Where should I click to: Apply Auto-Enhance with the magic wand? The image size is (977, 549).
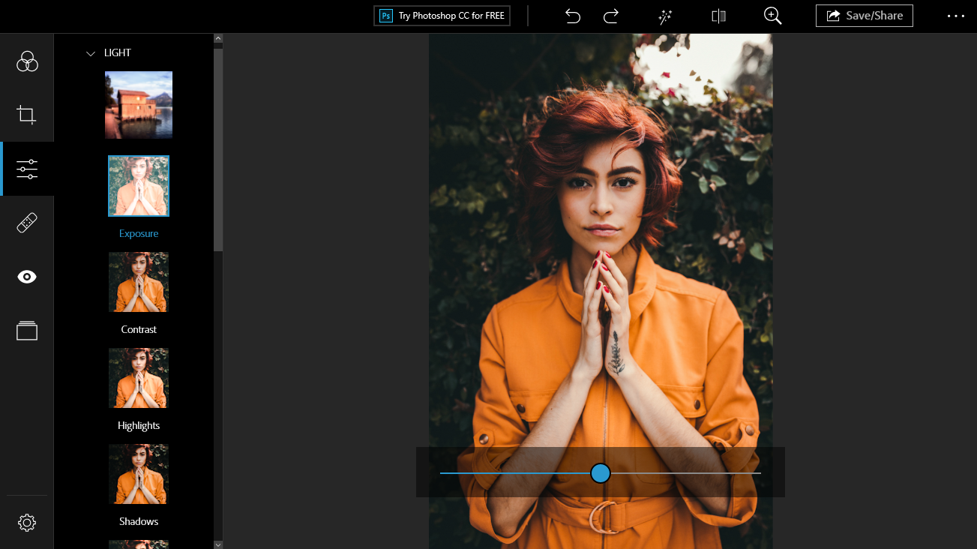664,15
